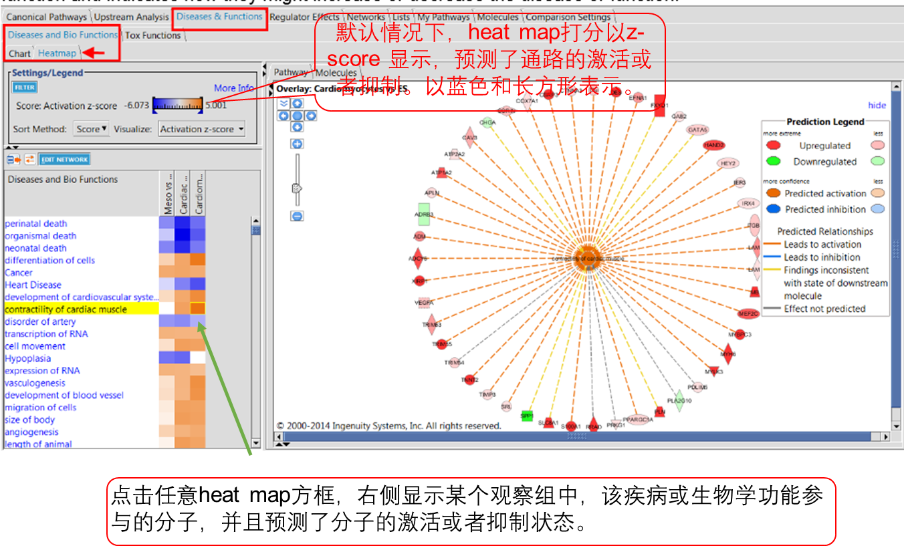Click the export-list icon left of Edit Network

(x=13, y=159)
